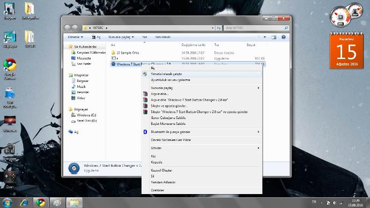Open the 'Düzenle' toolbar dropdown
Viewport: 370px width, 208px height.
click(75, 37)
